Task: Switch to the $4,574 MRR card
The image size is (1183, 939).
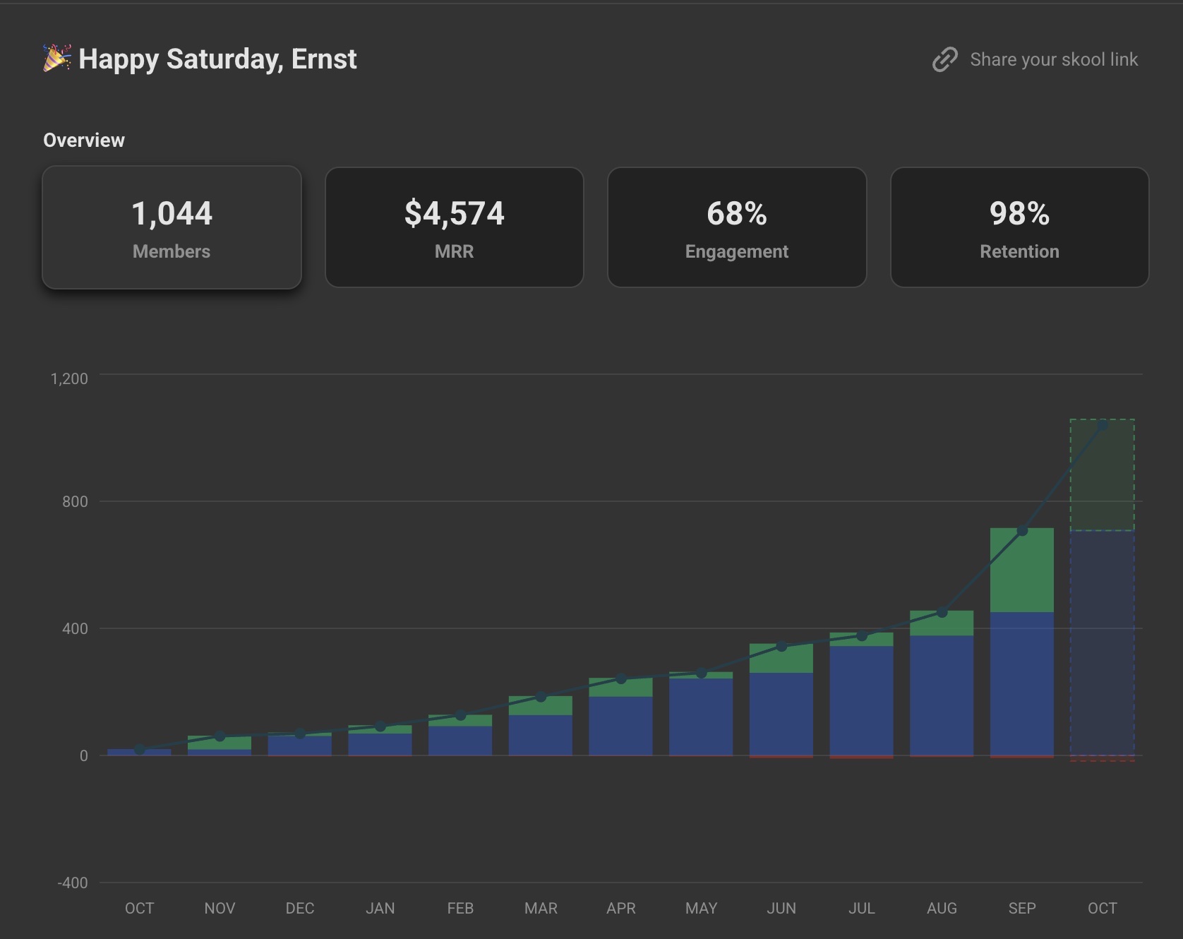Action: coord(454,227)
